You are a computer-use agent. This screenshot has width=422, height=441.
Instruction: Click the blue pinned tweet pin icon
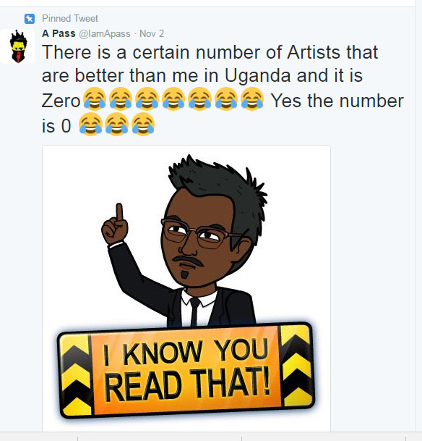pos(30,19)
